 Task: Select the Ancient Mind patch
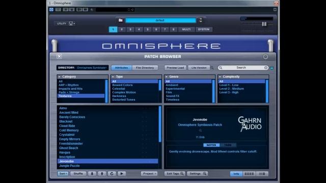tap(69, 112)
